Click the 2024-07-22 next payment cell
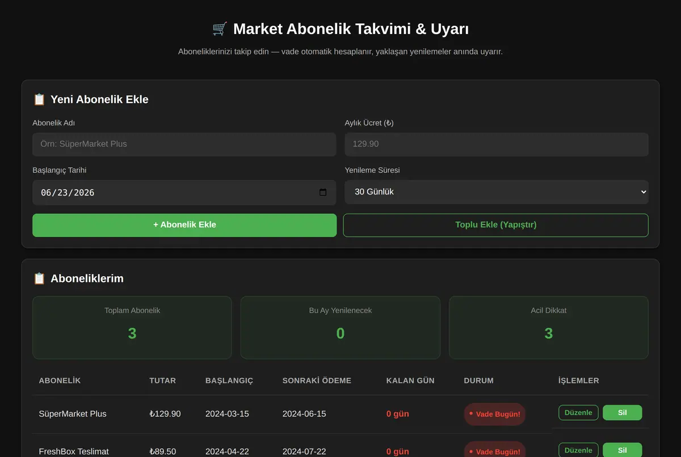 pos(304,452)
